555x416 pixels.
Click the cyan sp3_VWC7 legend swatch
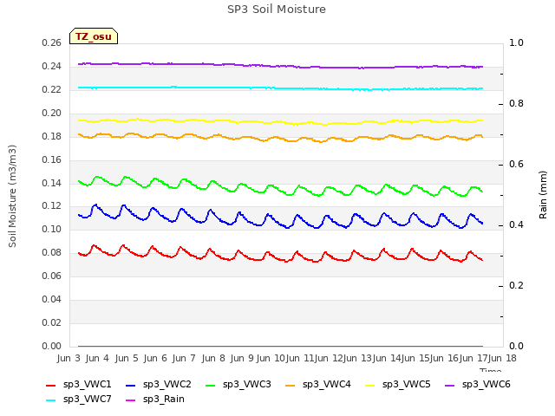tap(51, 400)
